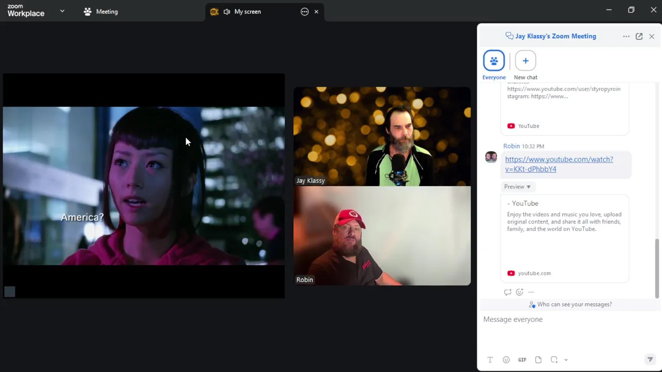
Task: Click the speaker icon on My screen tab
Action: pyautogui.click(x=227, y=11)
